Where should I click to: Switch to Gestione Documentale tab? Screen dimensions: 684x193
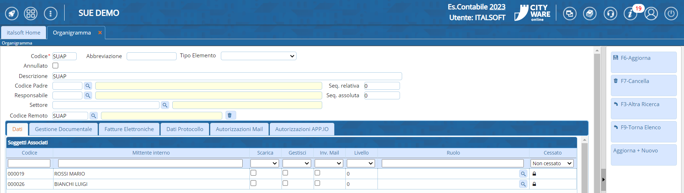tap(64, 129)
